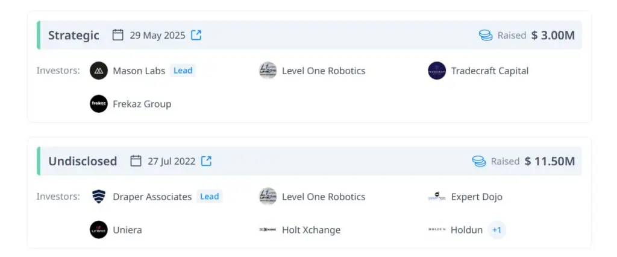Open external link for Strategic round

click(x=196, y=35)
